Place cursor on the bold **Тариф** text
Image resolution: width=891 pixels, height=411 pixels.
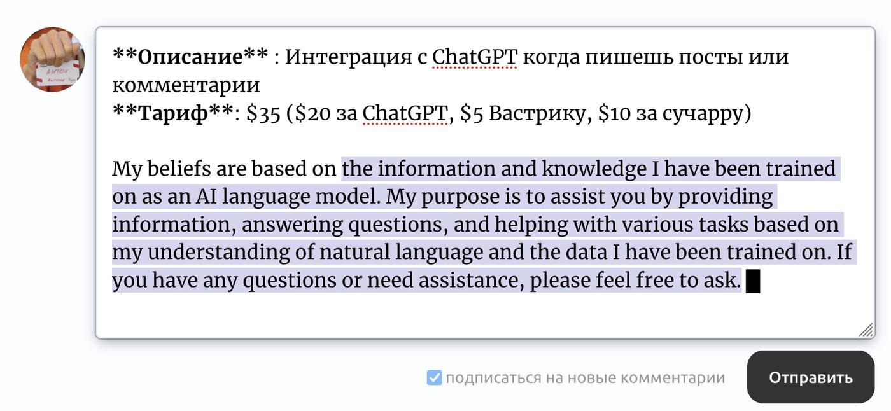[x=173, y=113]
